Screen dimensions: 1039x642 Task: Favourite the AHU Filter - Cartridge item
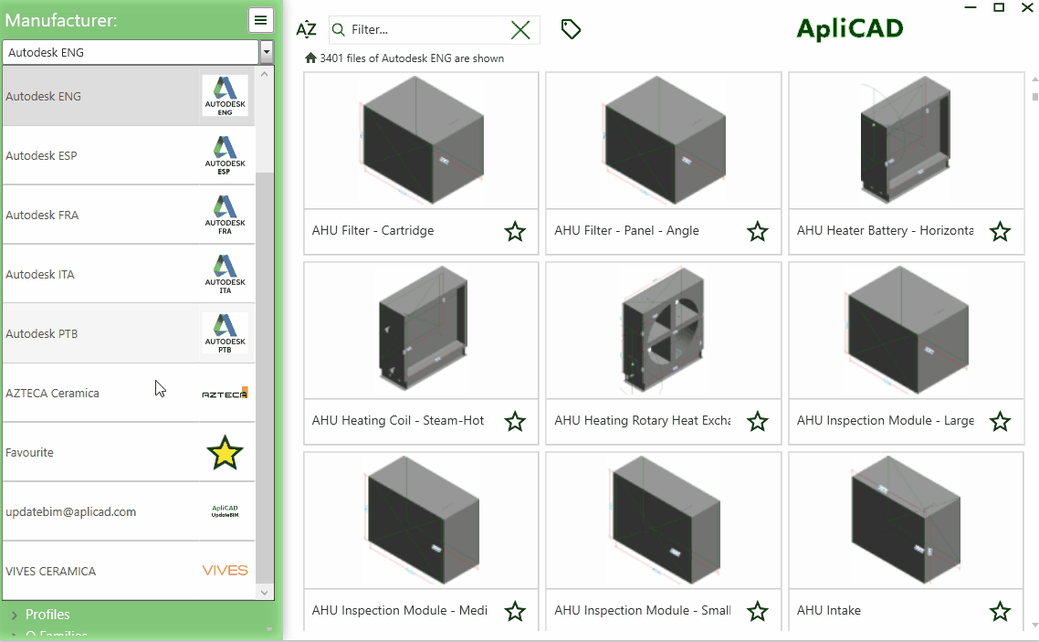coord(515,232)
